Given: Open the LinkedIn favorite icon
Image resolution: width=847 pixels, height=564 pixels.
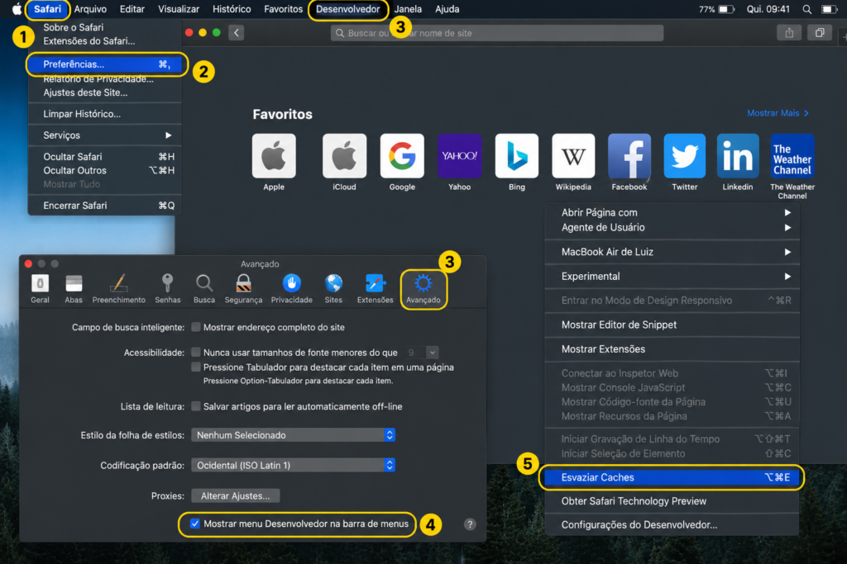Looking at the screenshot, I should point(738,156).
